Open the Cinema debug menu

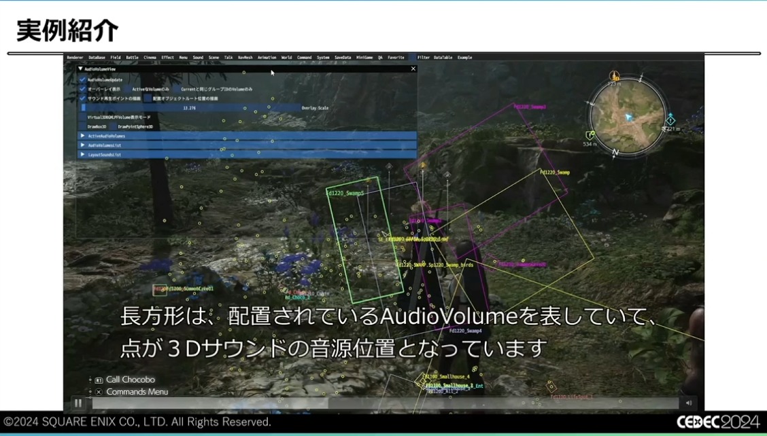(x=150, y=58)
